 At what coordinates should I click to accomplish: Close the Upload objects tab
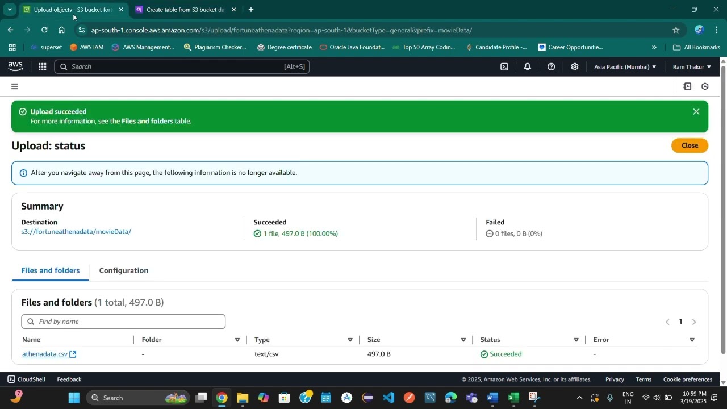coord(121,10)
